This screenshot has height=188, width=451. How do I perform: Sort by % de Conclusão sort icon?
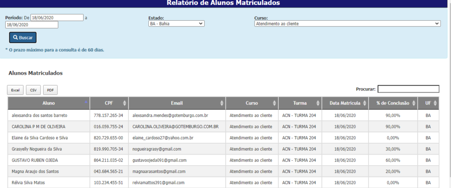pyautogui.click(x=414, y=103)
